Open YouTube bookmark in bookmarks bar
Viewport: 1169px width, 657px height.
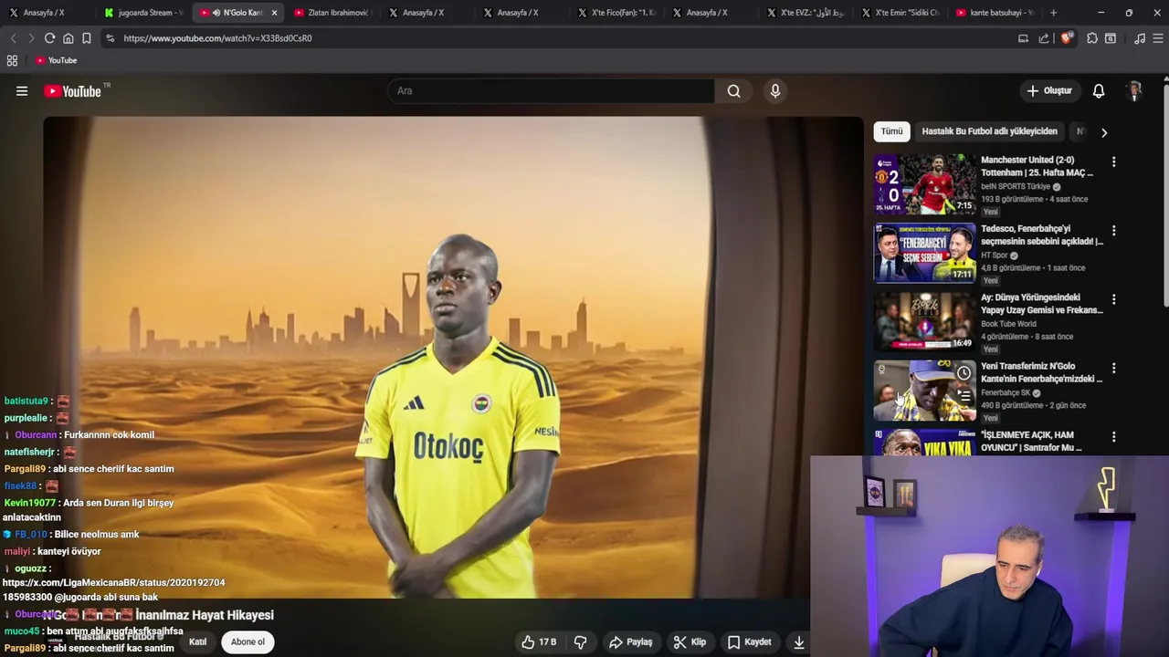(56, 60)
